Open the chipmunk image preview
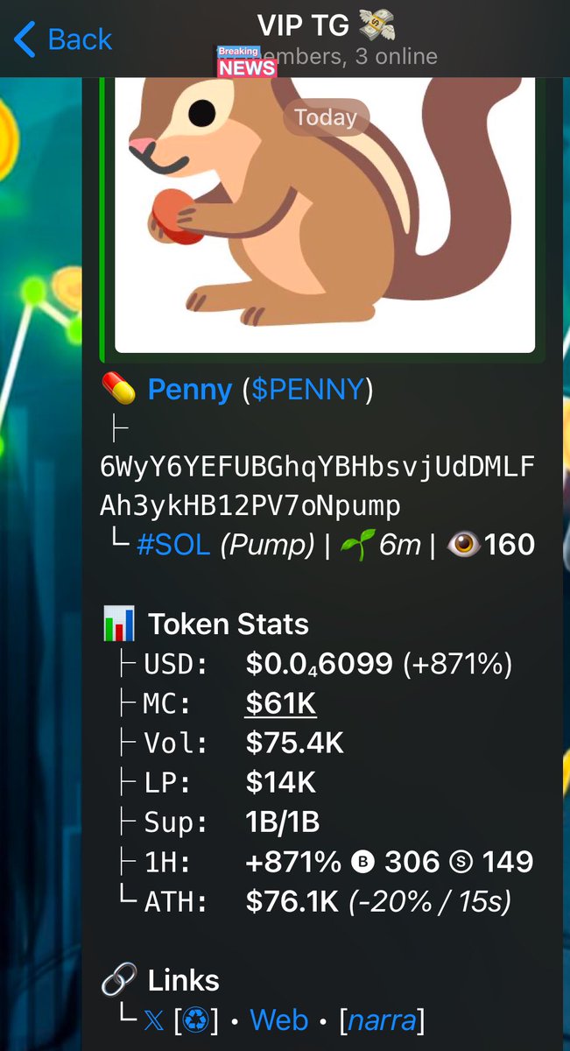This screenshot has height=1051, width=570. click(325, 215)
